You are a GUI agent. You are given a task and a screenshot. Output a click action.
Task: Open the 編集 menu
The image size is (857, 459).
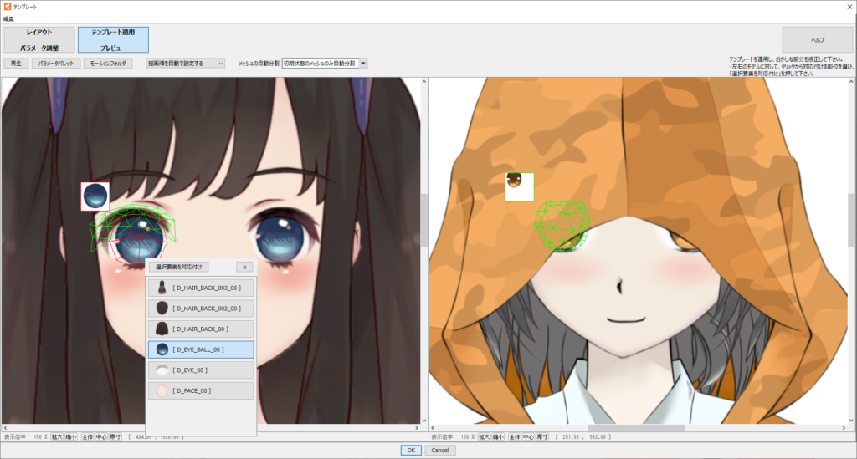pos(8,19)
